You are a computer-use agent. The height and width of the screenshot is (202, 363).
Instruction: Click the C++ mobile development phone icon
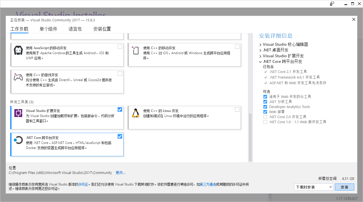tap(136, 50)
